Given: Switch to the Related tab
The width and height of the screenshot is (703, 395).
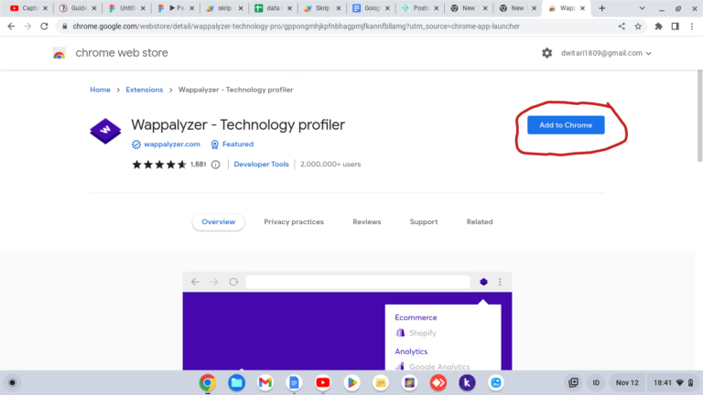Looking at the screenshot, I should click(x=480, y=221).
